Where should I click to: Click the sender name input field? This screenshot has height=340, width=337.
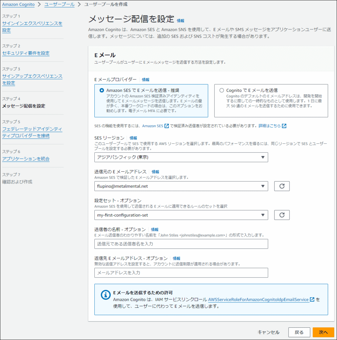point(181,244)
